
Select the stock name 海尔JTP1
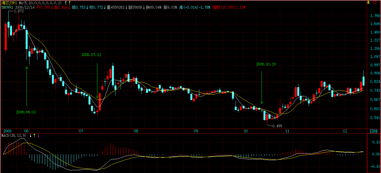tap(10, 3)
